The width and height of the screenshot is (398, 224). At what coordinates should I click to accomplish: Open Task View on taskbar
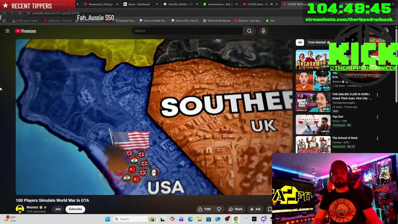163,219
